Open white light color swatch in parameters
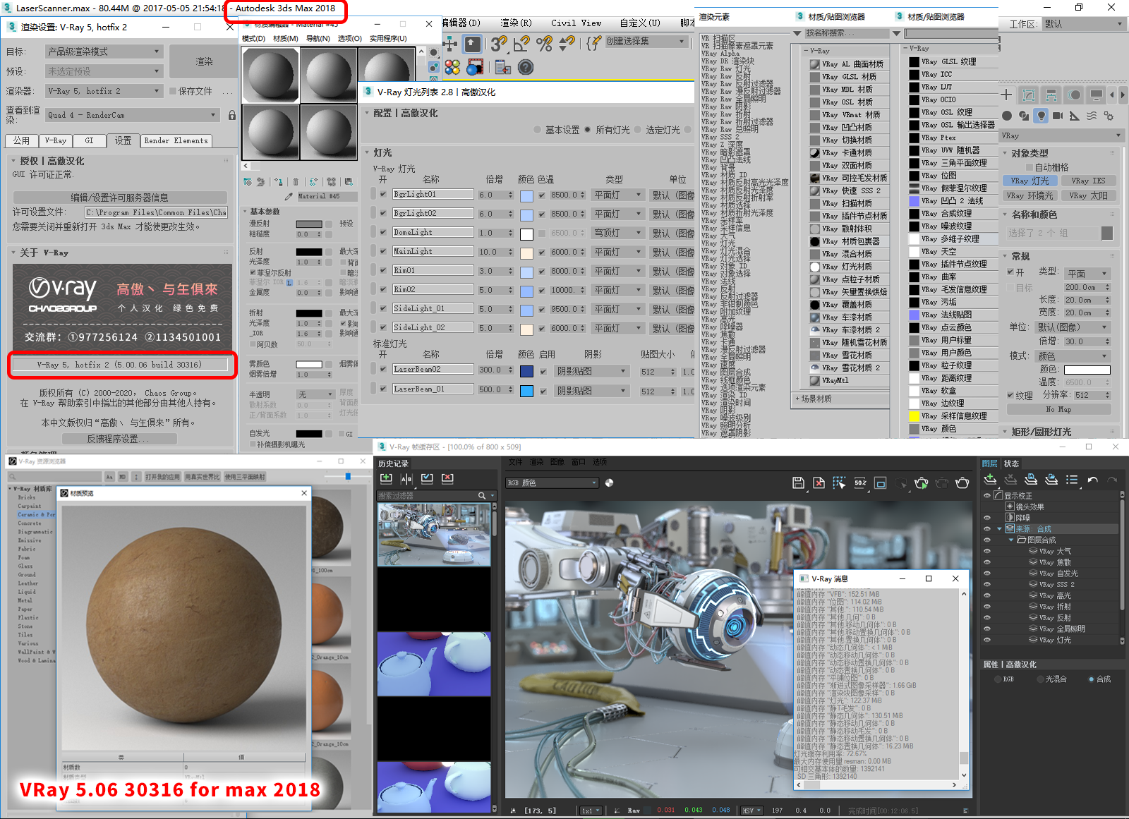Viewport: 1129px width, 819px height. coord(1087,370)
